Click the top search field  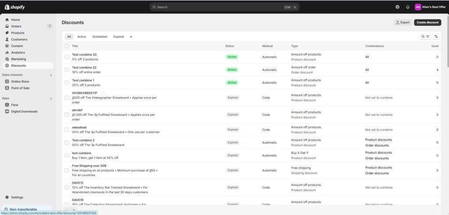pos(219,7)
